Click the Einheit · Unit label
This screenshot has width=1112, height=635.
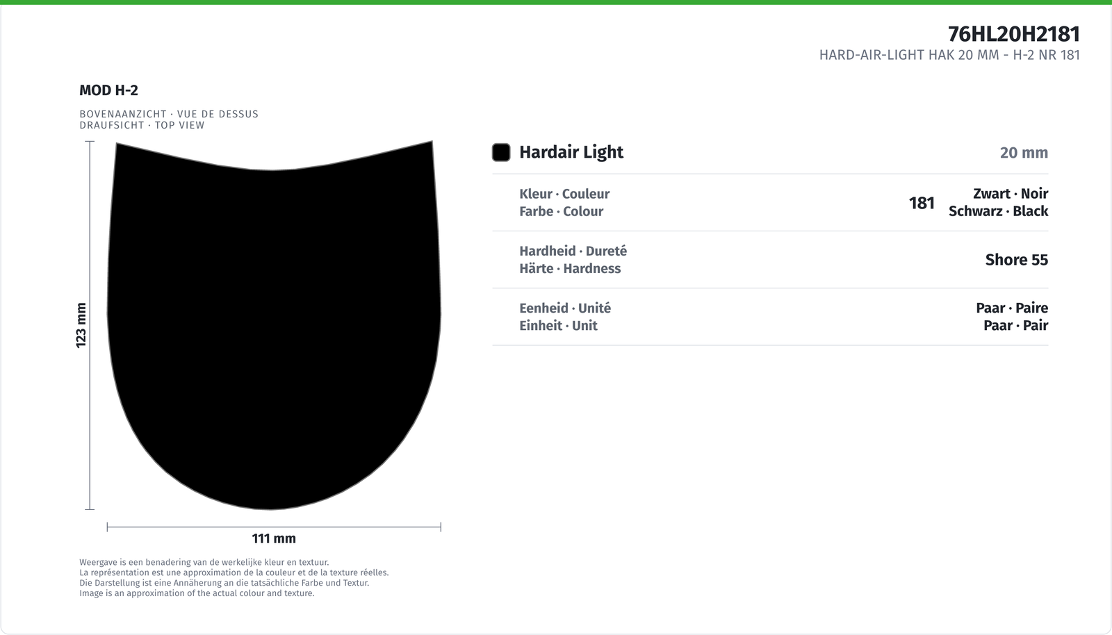(x=558, y=325)
